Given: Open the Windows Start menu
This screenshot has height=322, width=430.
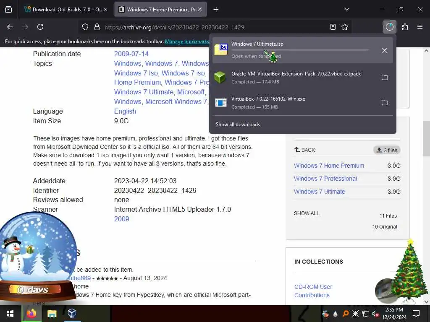Looking at the screenshot, I should tap(10, 314).
